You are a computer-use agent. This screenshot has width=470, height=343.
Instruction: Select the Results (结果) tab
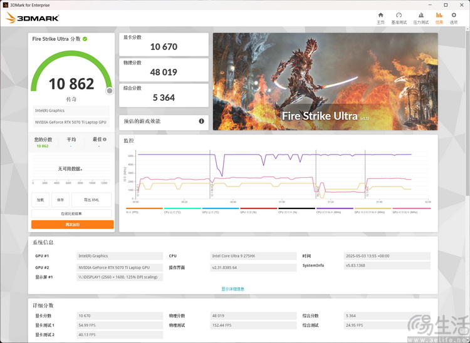[x=439, y=18]
